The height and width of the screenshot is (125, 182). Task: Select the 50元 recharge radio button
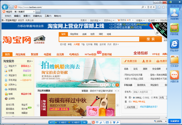coord(144,98)
